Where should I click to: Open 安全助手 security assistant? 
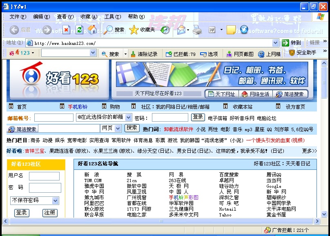[302, 53]
